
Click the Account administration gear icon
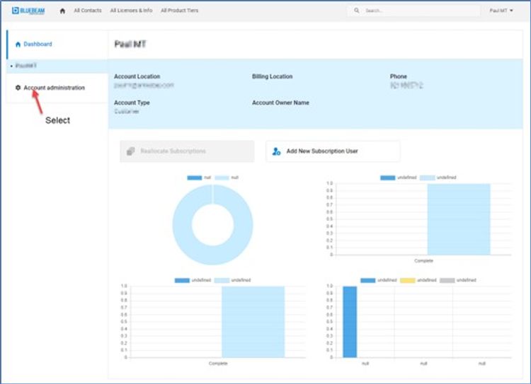18,88
